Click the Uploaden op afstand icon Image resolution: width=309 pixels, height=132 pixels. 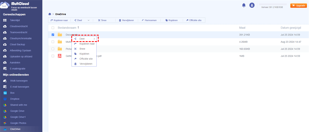pyautogui.click(x=5, y=57)
